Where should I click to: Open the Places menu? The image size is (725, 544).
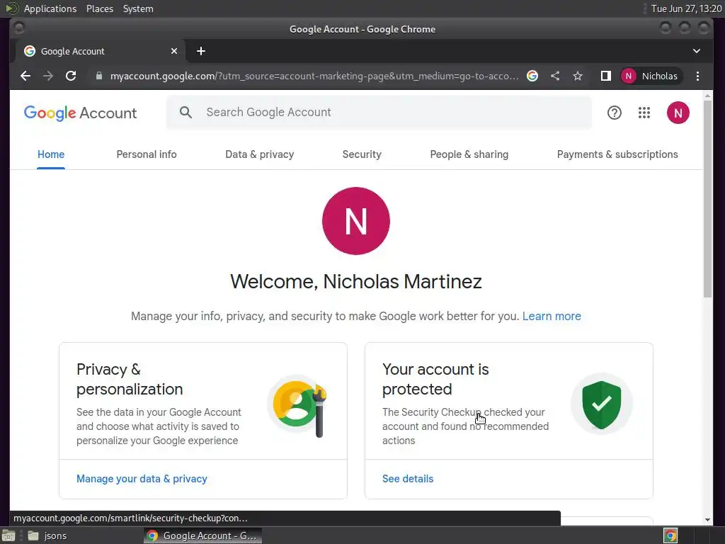[x=99, y=8]
